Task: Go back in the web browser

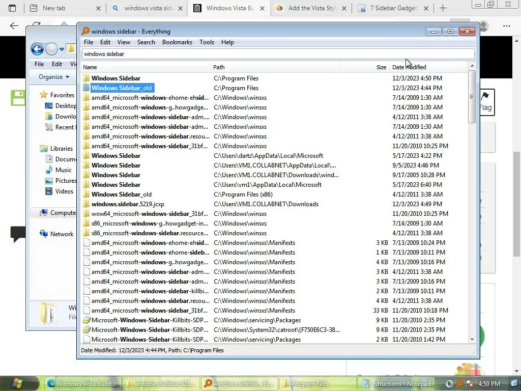Action: [14, 25]
